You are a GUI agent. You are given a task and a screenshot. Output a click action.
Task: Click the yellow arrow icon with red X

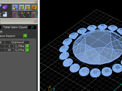point(34,7)
